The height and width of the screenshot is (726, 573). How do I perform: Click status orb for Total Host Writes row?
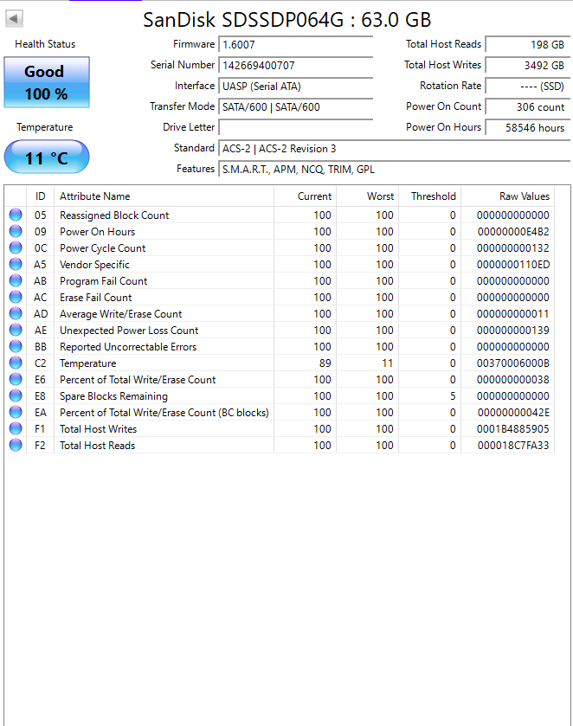click(16, 428)
